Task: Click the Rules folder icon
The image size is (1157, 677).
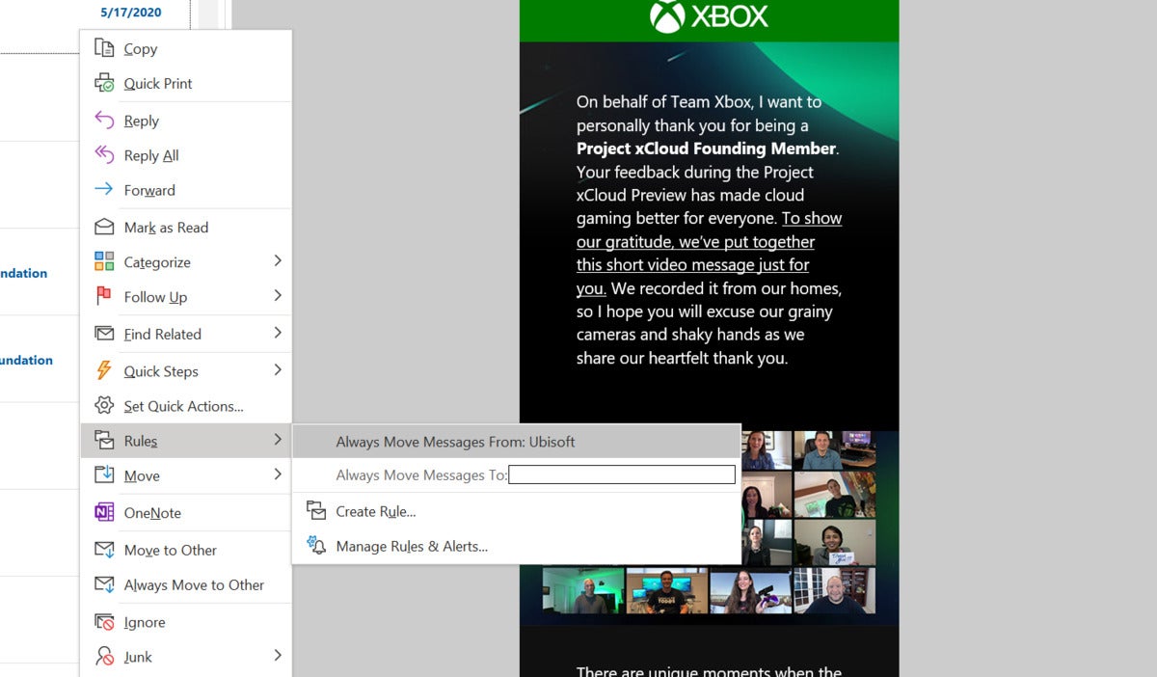Action: [104, 441]
